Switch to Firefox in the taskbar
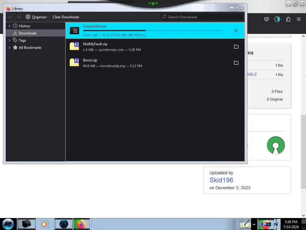The image size is (306, 230). click(x=81, y=224)
